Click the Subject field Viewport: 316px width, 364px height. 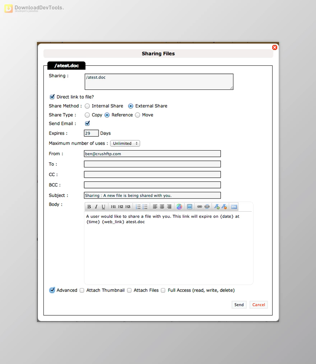153,195
